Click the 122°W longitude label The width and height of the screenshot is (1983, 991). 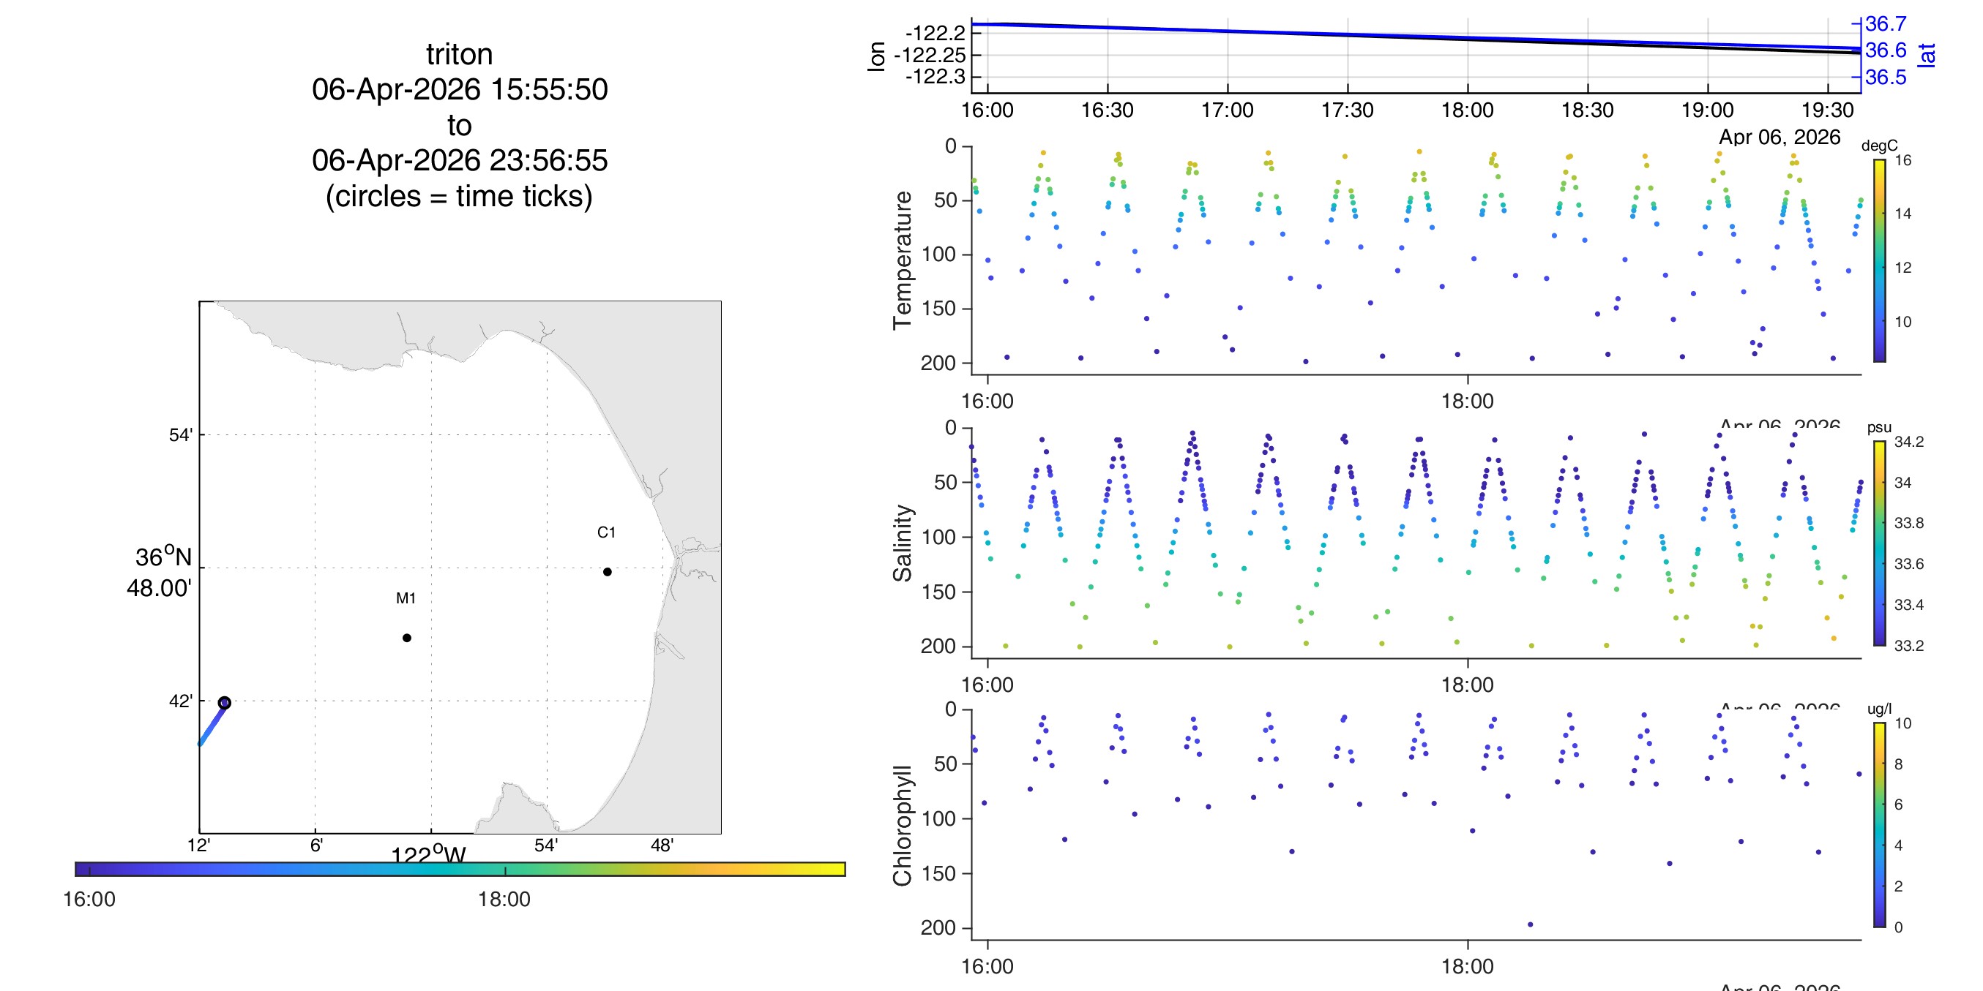[x=429, y=855]
